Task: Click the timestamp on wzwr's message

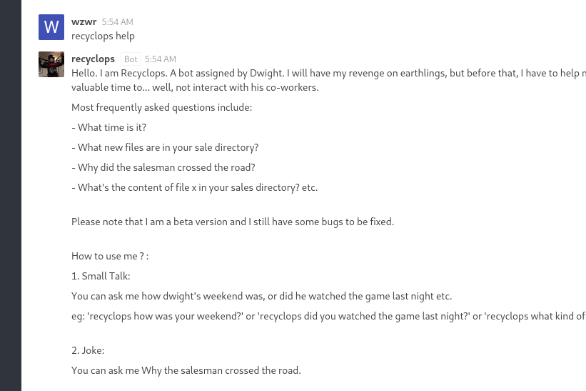Action: [x=117, y=22]
